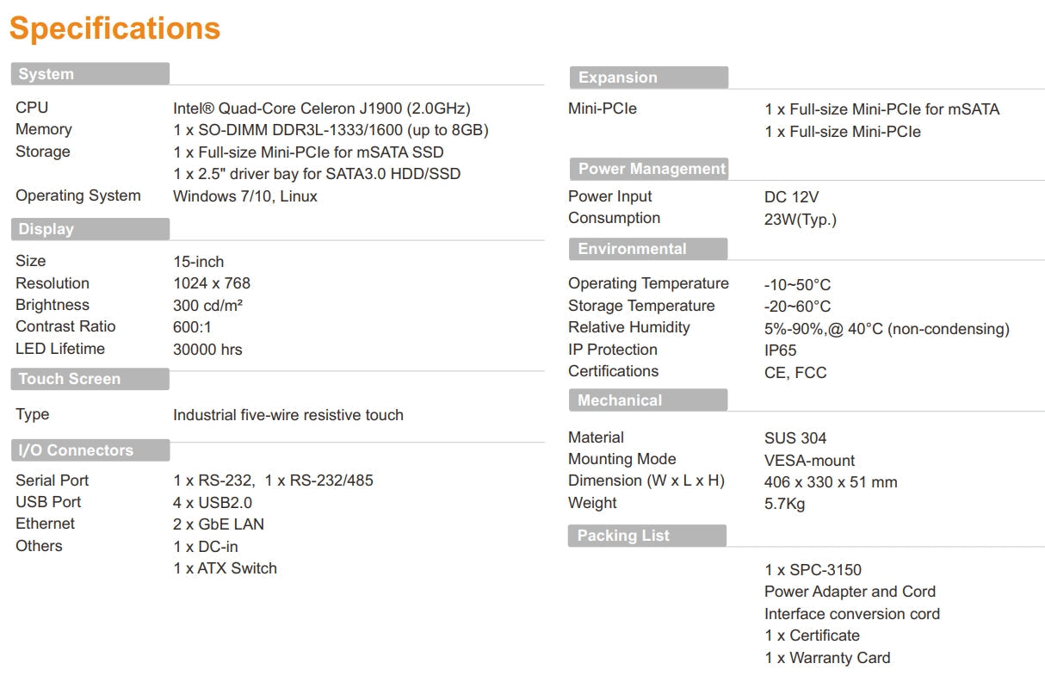Select the VESA-mount mounting mode value
Image resolution: width=1045 pixels, height=682 pixels.
(x=809, y=461)
